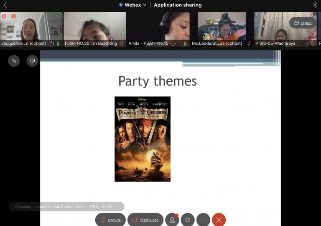Start your video
Image resolution: width=321 pixels, height=226 pixels.
pyautogui.click(x=145, y=220)
